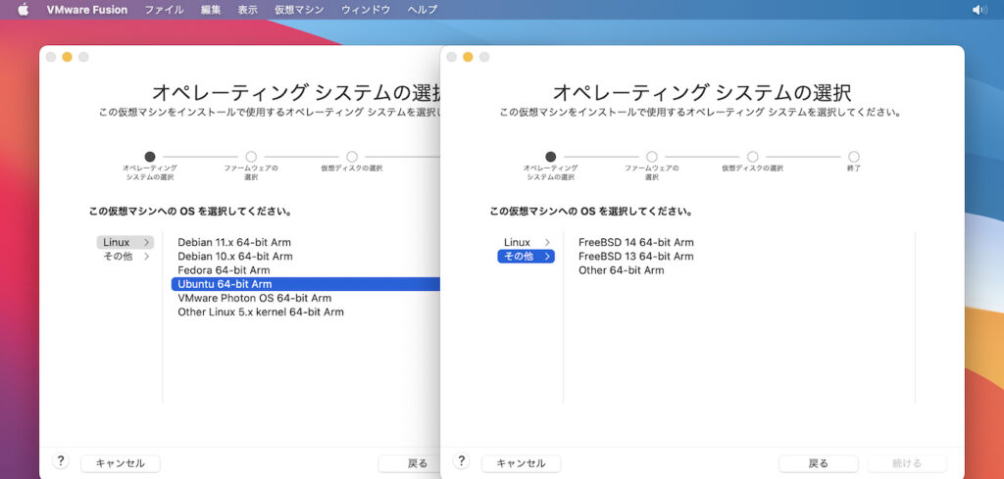Open the 編集 menu
This screenshot has width=1004, height=479.
211,10
